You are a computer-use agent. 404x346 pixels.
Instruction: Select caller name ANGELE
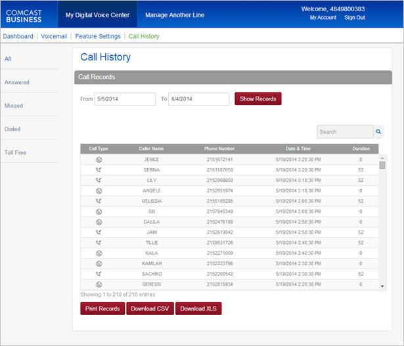[152, 191]
